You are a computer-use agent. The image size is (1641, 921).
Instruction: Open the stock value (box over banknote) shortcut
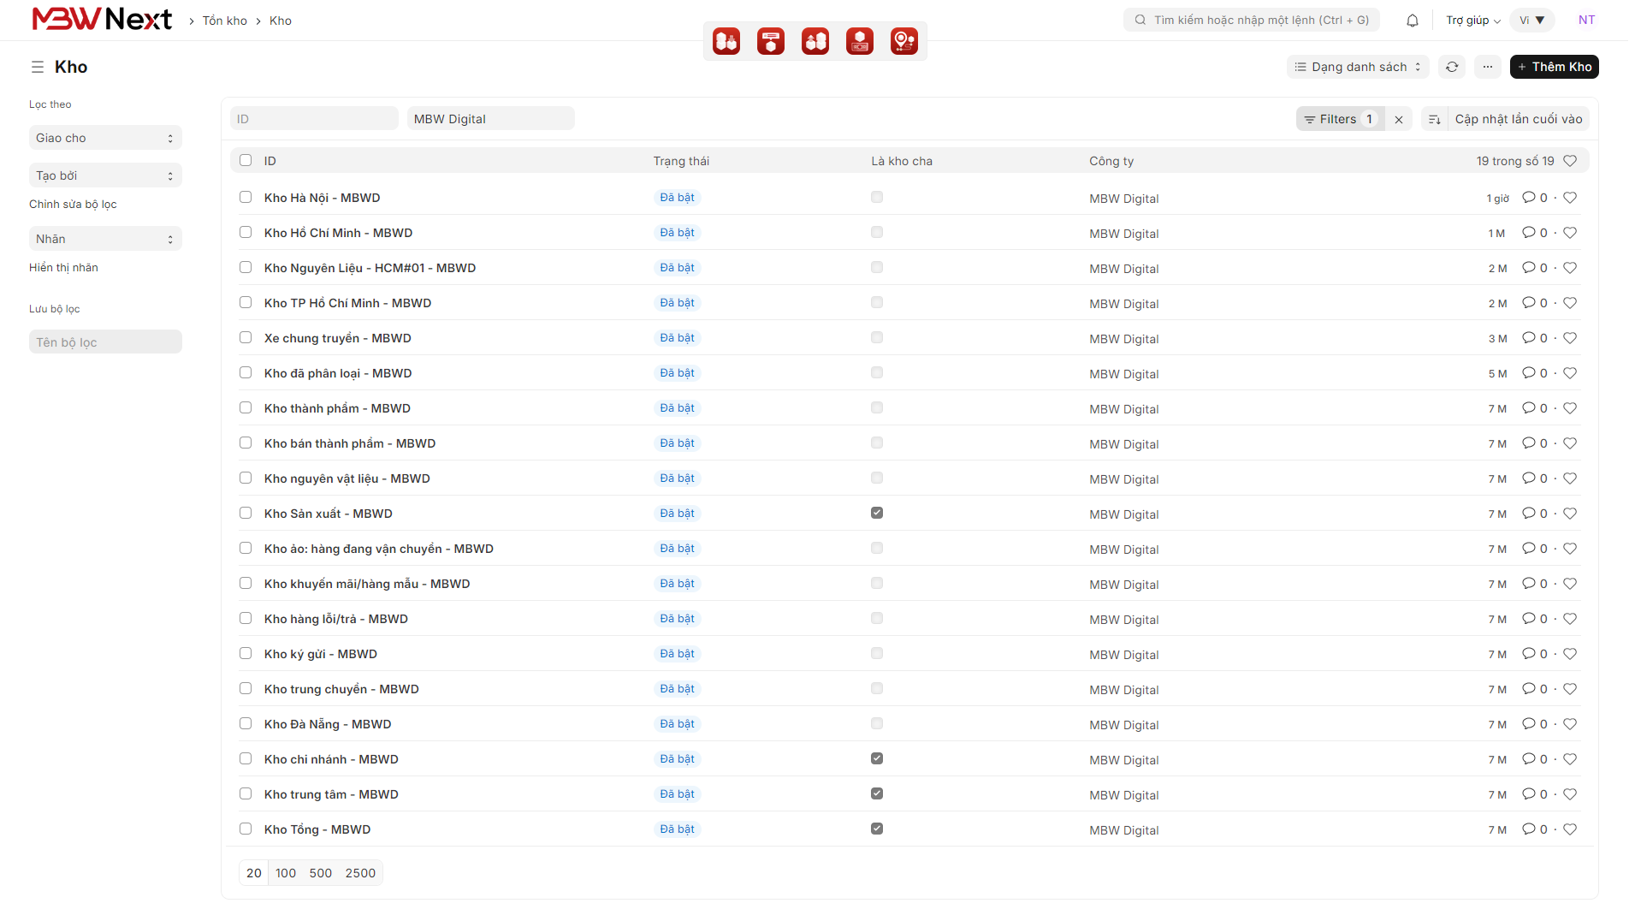click(860, 41)
